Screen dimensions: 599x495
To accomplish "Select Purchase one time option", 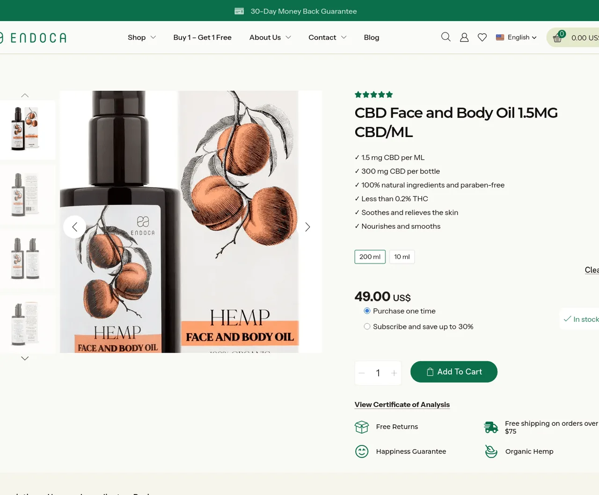I will (367, 311).
